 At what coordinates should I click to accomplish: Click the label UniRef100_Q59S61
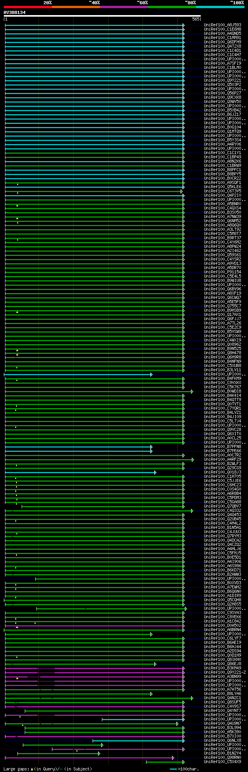click(x=222, y=255)
